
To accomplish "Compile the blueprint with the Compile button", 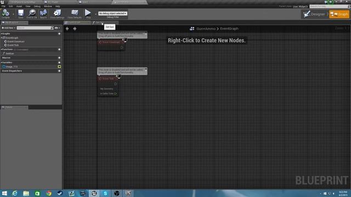I will point(5,14).
